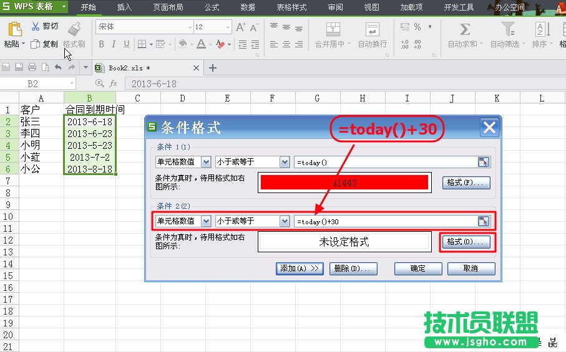Open the 数据 ribbon tab
566x352 pixels.
(x=248, y=7)
